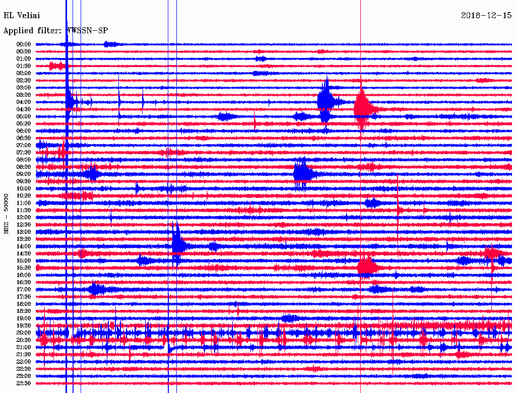This screenshot has width=516, height=393.
Task: Click the 05:00 time label
Action: [x=24, y=116]
